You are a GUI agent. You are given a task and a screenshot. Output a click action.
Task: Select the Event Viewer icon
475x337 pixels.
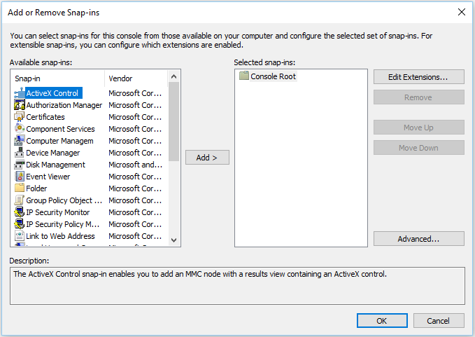click(20, 177)
